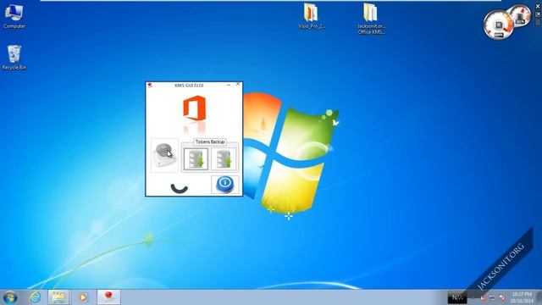
Task: Click the second Tokens Backup database button
Action: pos(224,159)
